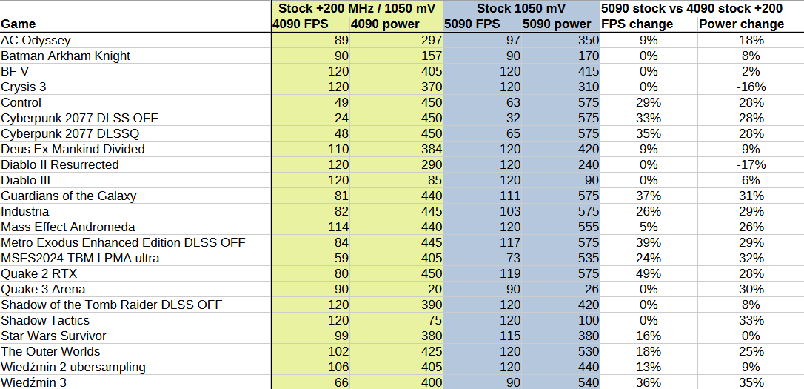This screenshot has width=804, height=389.
Task: Click power change -17% for Diablo II
Action: tap(751, 164)
